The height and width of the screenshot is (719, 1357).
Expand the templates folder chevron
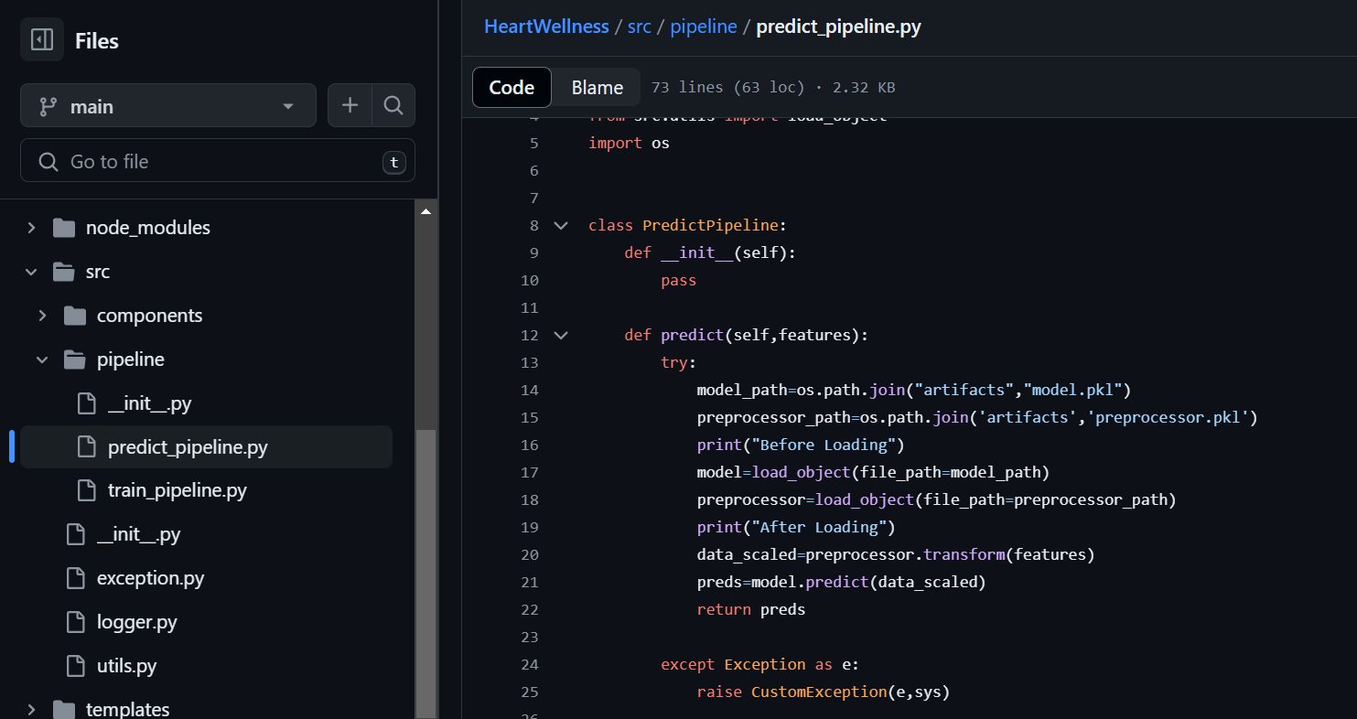(31, 710)
